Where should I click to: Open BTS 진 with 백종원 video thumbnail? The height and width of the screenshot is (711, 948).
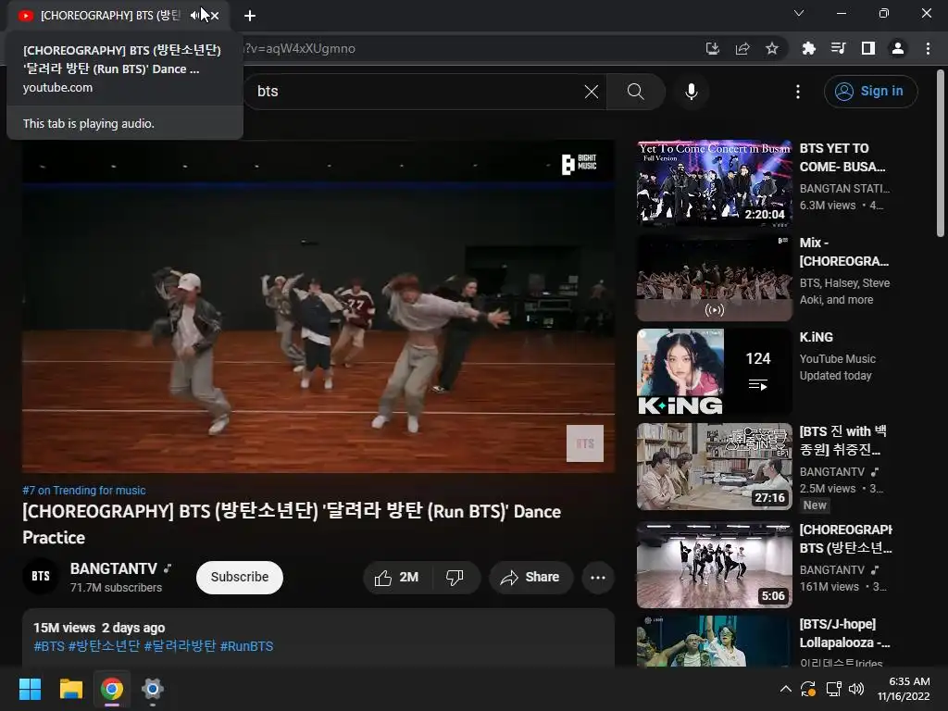click(x=714, y=467)
